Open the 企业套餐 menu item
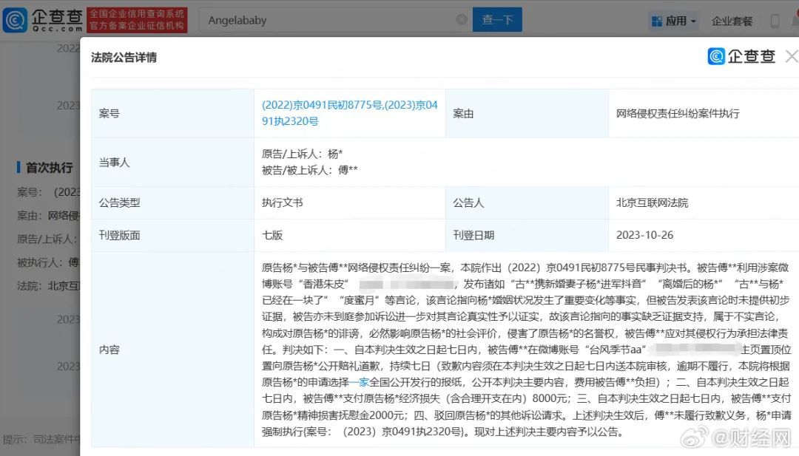The image size is (799, 456). pos(732,21)
